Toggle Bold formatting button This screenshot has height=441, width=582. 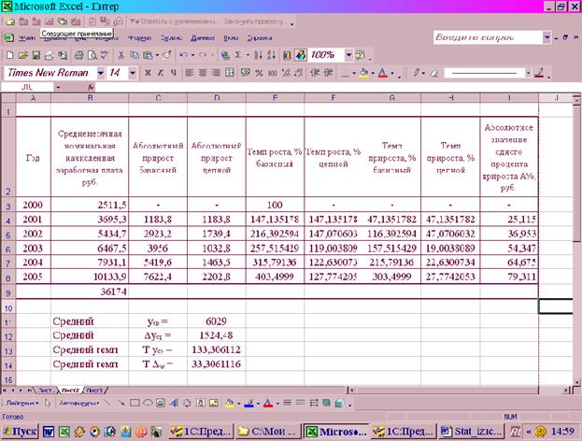146,73
